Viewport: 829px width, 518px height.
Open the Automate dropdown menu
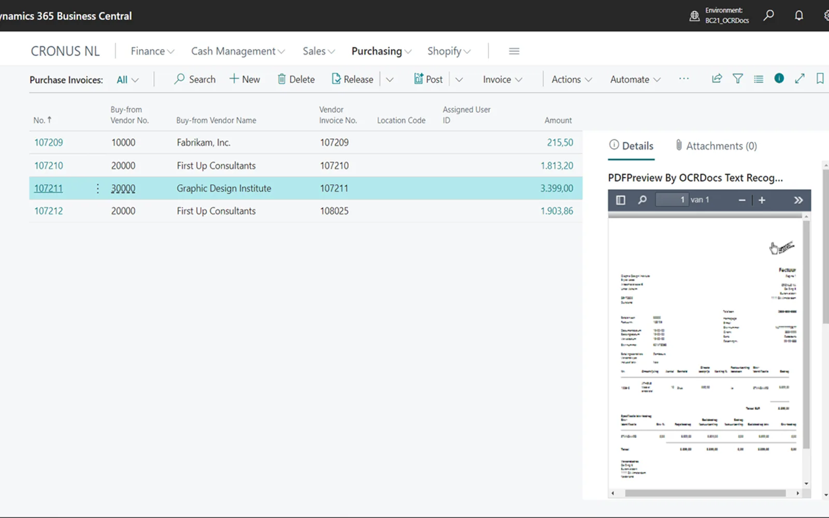635,79
